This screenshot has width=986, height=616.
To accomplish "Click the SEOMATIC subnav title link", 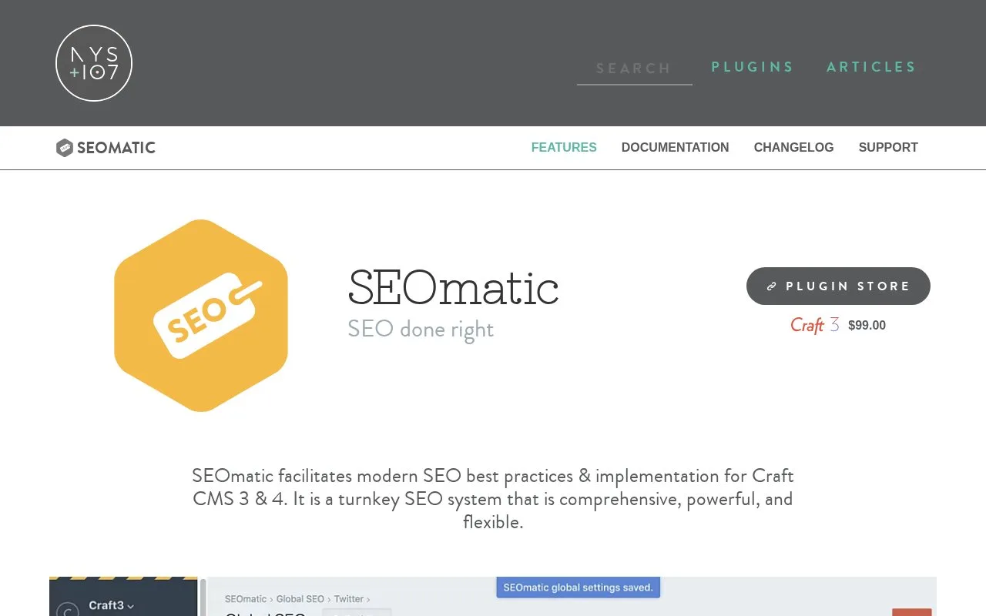I will 116,148.
